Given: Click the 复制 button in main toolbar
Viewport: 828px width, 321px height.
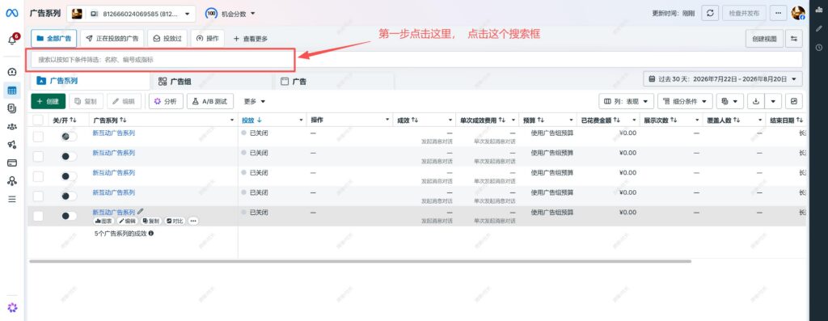Looking at the screenshot, I should [x=86, y=101].
